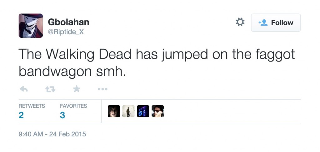Image resolution: width=320 pixels, height=152 pixels.
Task: Open the first avatar in the favoriters row
Action: tap(114, 111)
